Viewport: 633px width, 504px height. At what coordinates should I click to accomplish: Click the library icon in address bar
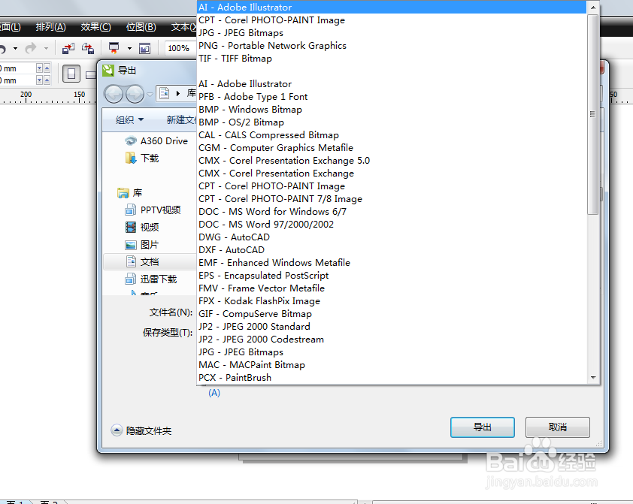165,94
